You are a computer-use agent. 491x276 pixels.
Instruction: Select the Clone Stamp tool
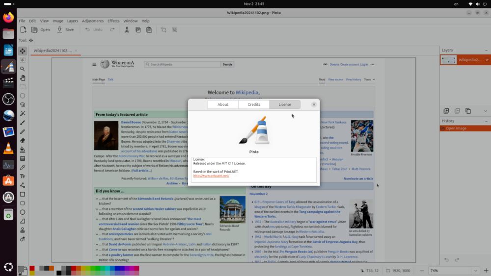tap(23, 230)
